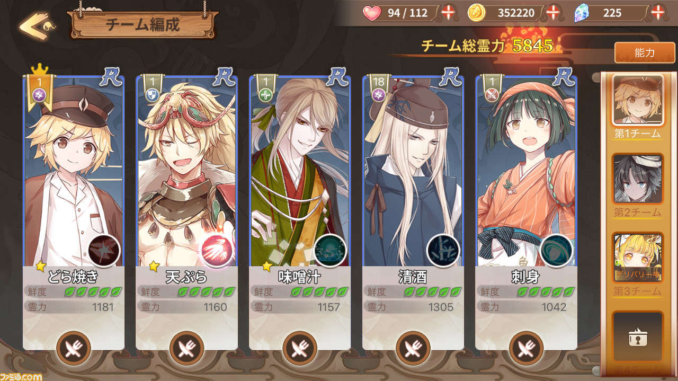This screenshot has height=381, width=678.
Task: Open 清酒's bamboo skill icon
Action: (x=443, y=251)
